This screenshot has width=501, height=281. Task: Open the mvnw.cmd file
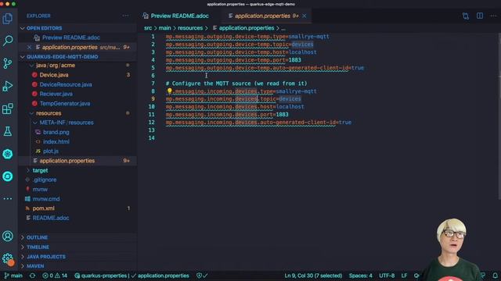[x=46, y=199]
